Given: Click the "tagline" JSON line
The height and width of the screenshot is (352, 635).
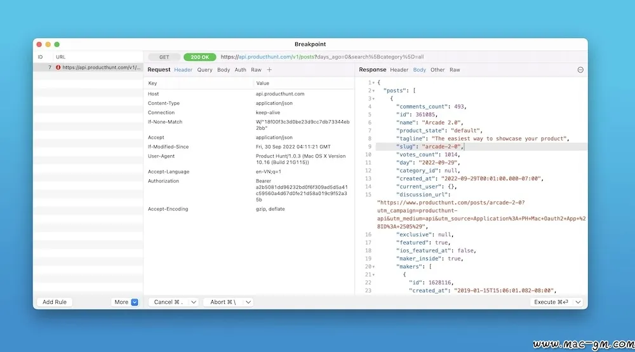Looking at the screenshot, I should 483,139.
